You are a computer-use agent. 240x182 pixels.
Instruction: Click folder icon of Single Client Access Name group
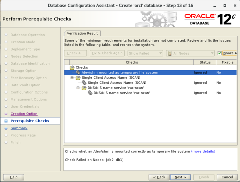click(x=78, y=78)
